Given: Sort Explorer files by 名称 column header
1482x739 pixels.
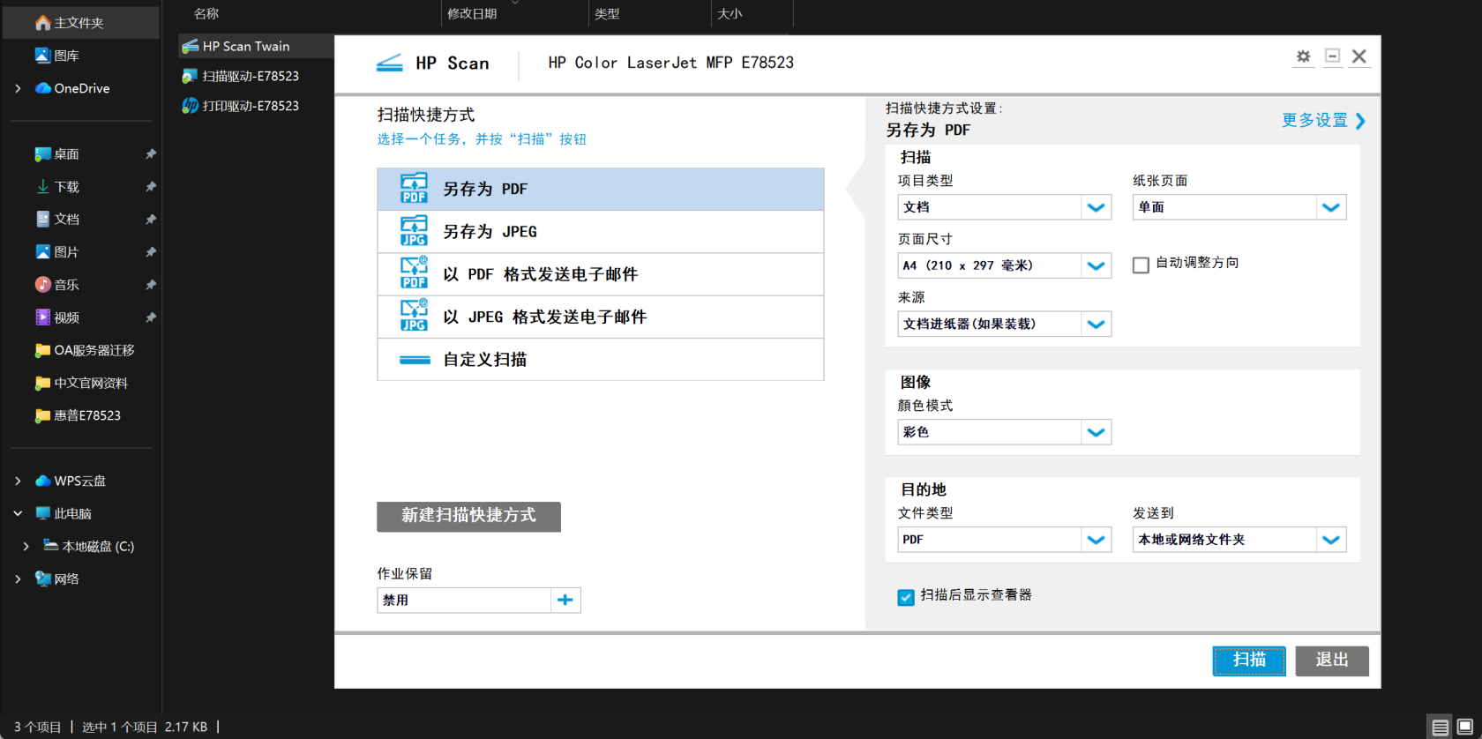Looking at the screenshot, I should click(206, 13).
